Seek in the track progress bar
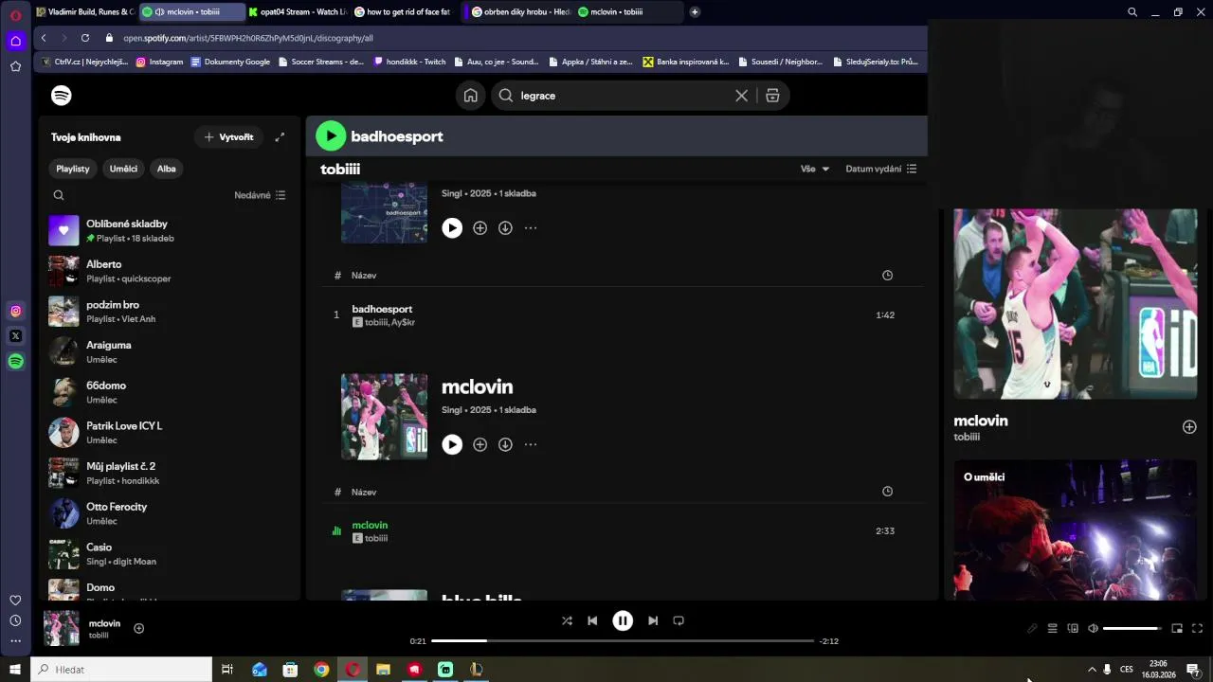Viewport: 1213px width, 682px height. (623, 641)
